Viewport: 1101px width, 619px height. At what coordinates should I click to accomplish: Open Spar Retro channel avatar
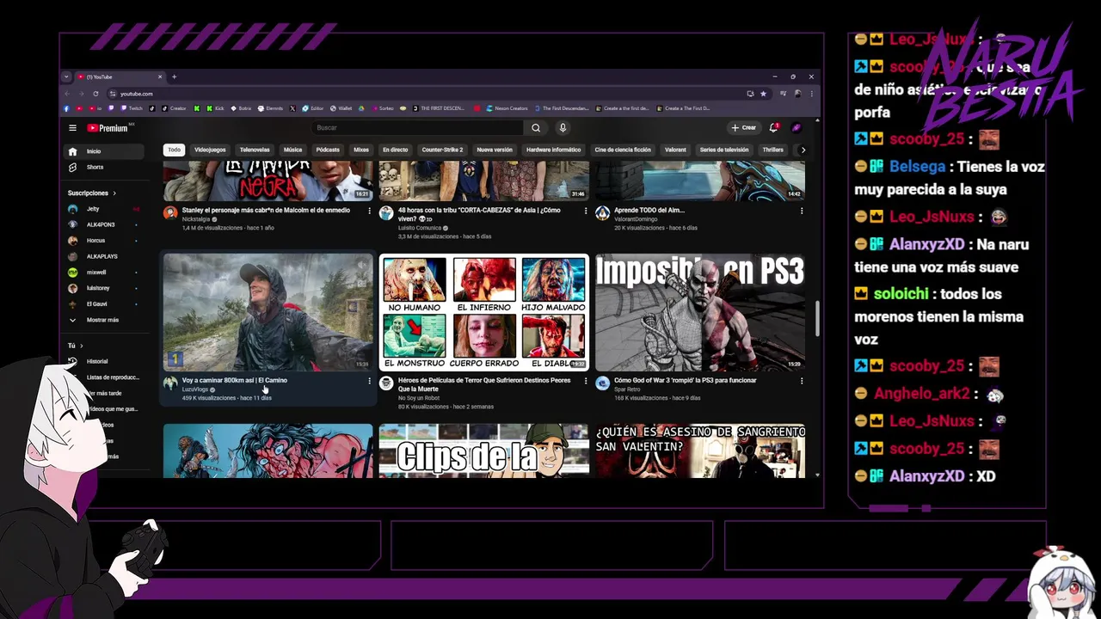click(x=602, y=383)
